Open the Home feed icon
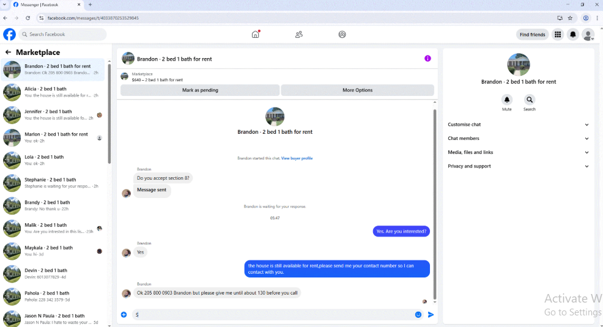Viewport: 603px width, 327px height. tap(256, 34)
